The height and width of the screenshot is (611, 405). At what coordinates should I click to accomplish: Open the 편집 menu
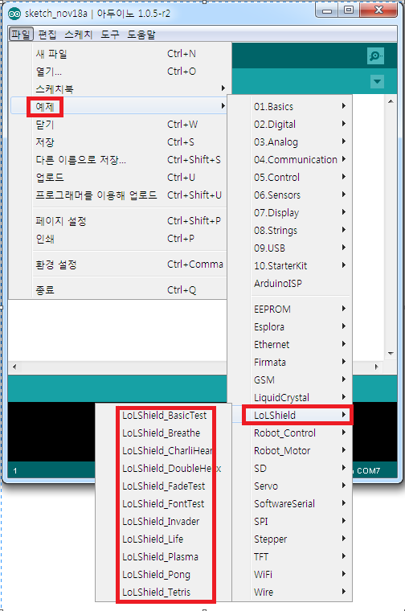[x=47, y=35]
